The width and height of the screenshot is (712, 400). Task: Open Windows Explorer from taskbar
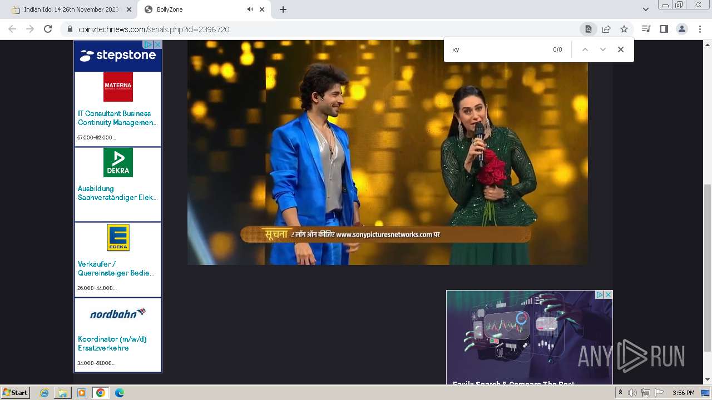tap(63, 393)
